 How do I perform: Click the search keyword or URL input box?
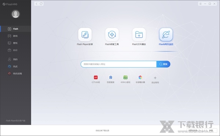click(118, 64)
